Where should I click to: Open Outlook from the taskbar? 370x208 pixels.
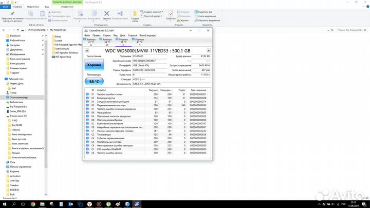(70, 204)
